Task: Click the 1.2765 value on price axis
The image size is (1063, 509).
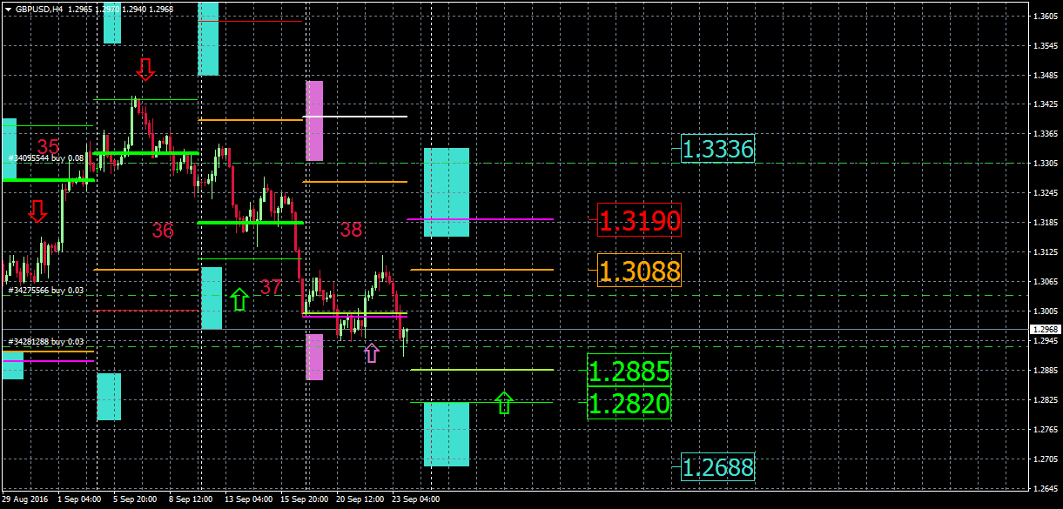Action: click(1044, 429)
